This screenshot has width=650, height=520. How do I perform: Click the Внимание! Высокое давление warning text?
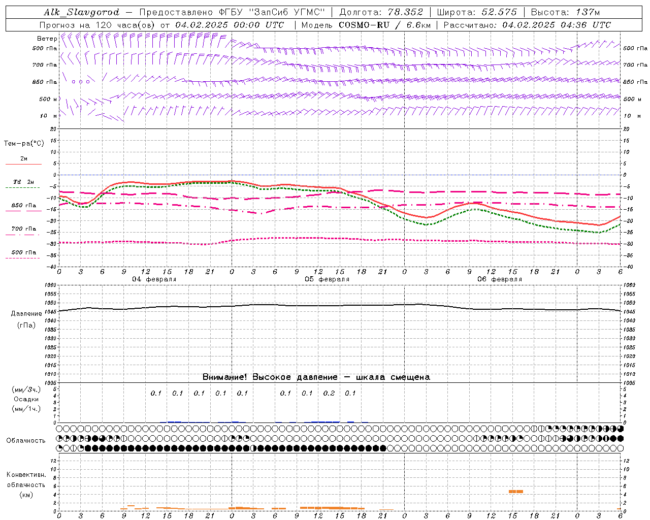coord(316,377)
